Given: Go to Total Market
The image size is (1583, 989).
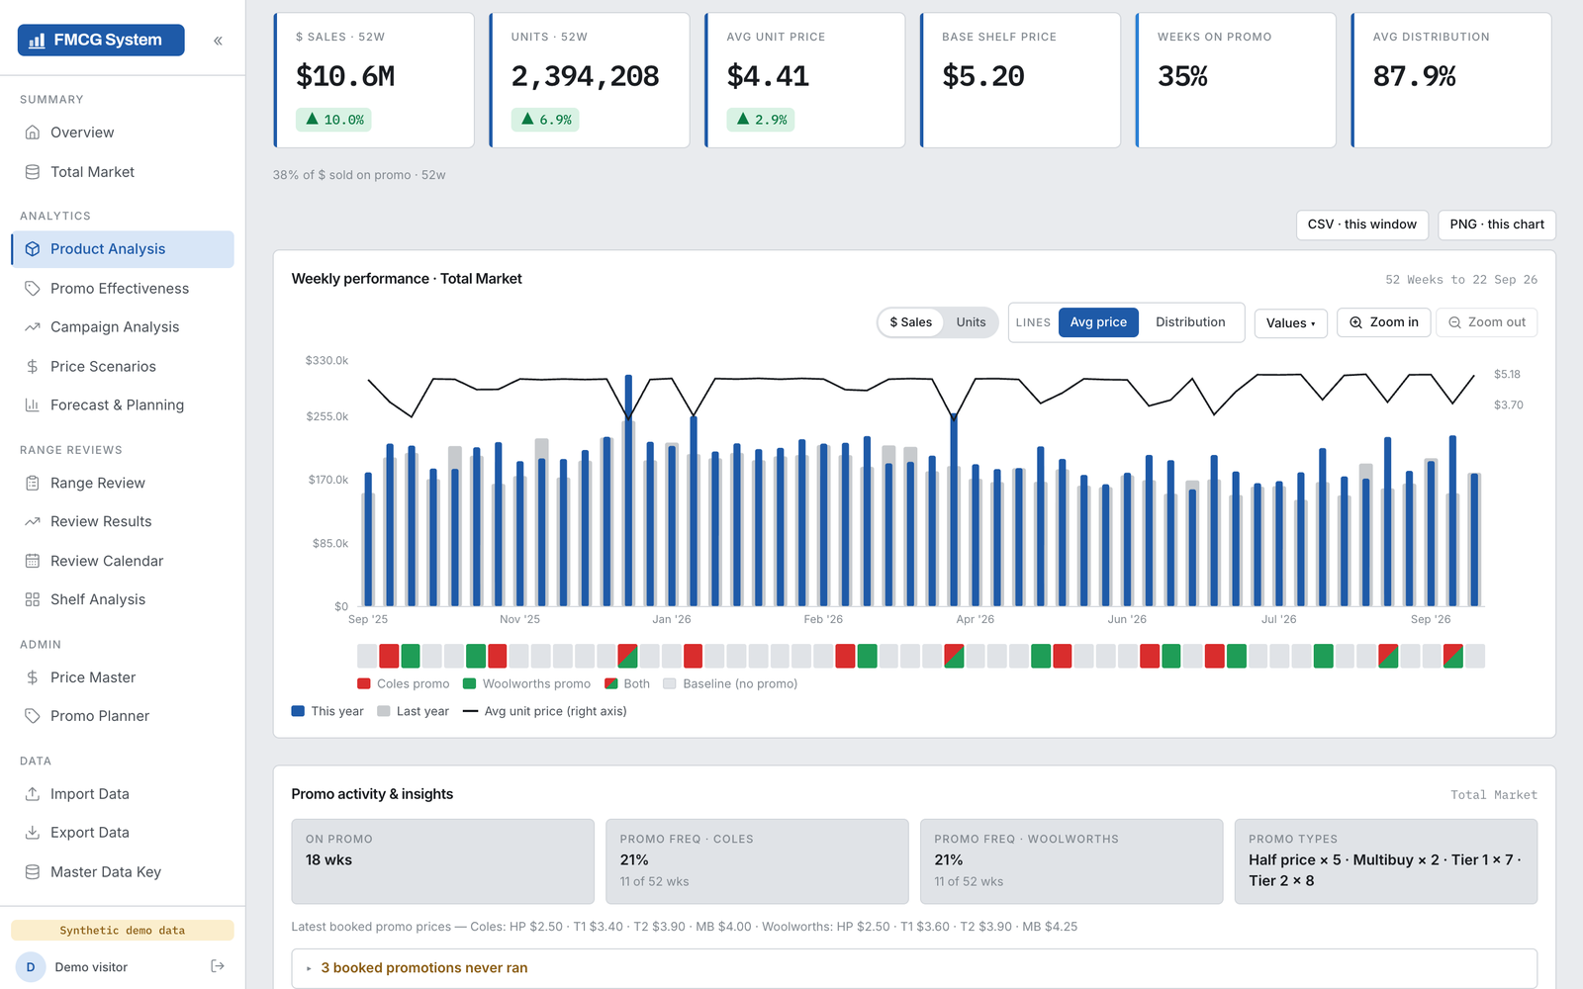Looking at the screenshot, I should click(123, 172).
